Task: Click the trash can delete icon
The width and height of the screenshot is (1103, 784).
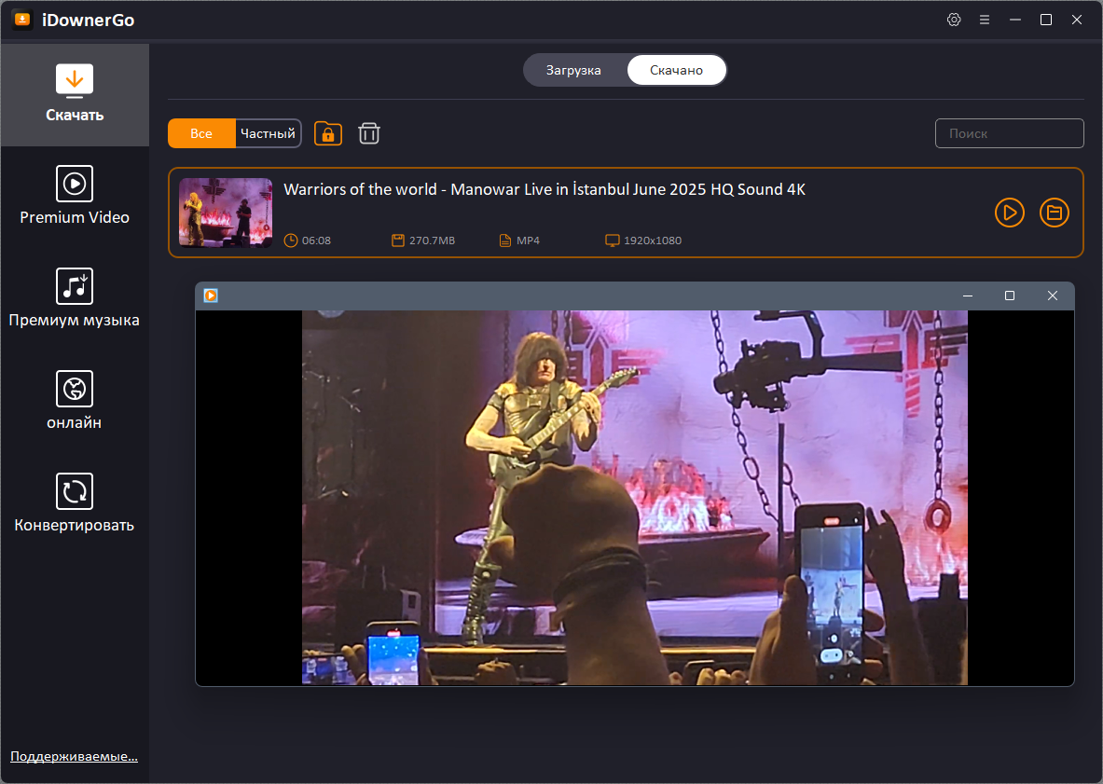Action: coord(369,133)
